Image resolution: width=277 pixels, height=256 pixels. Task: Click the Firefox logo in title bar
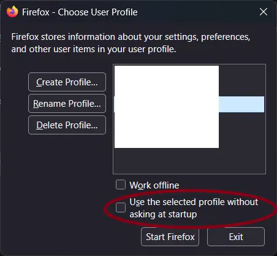click(x=12, y=12)
